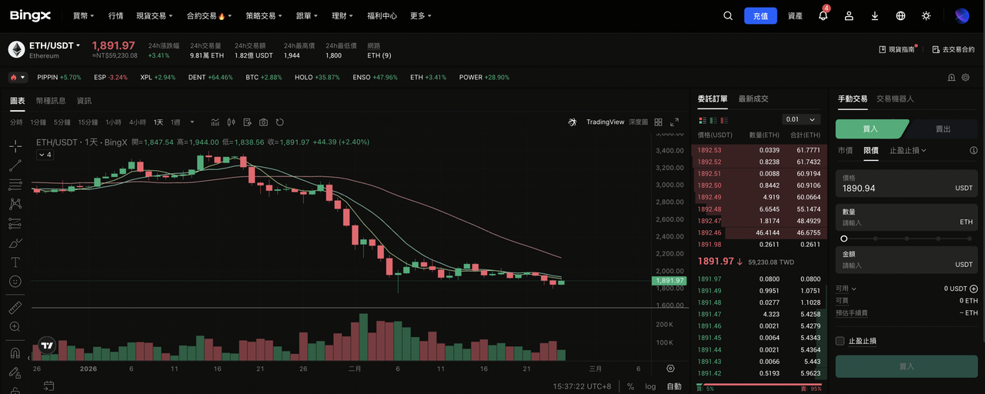Screen dimensions: 985x394
Task: Take a chart snapshot with camera icon
Action: point(263,122)
